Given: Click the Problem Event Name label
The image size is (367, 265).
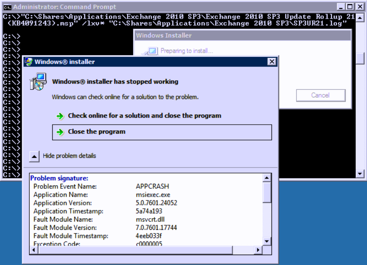Looking at the screenshot, I should (x=65, y=186).
